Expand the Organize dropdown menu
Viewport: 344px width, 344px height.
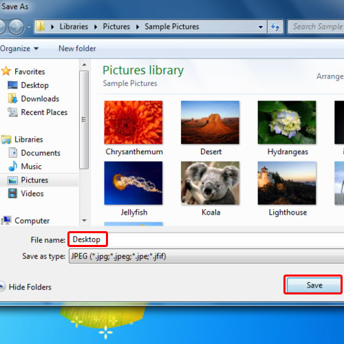coord(19,49)
